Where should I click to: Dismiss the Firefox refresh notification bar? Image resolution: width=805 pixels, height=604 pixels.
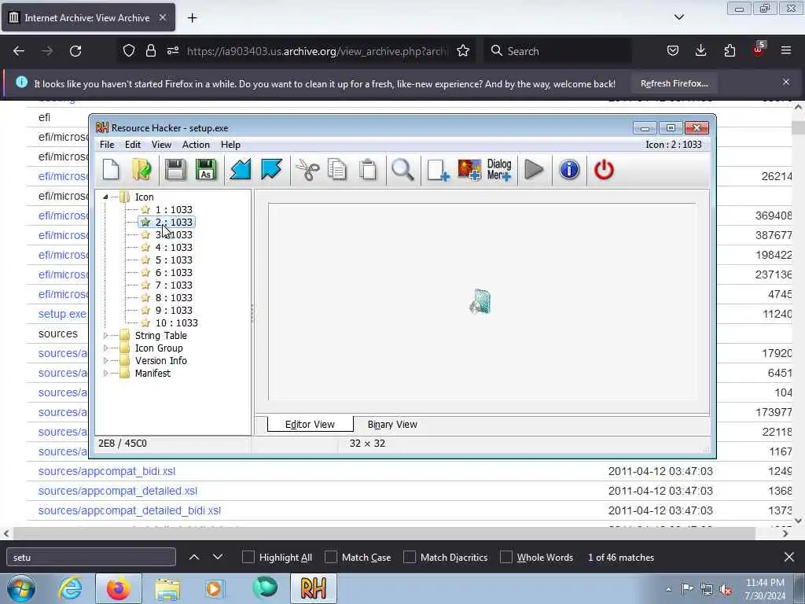point(786,82)
